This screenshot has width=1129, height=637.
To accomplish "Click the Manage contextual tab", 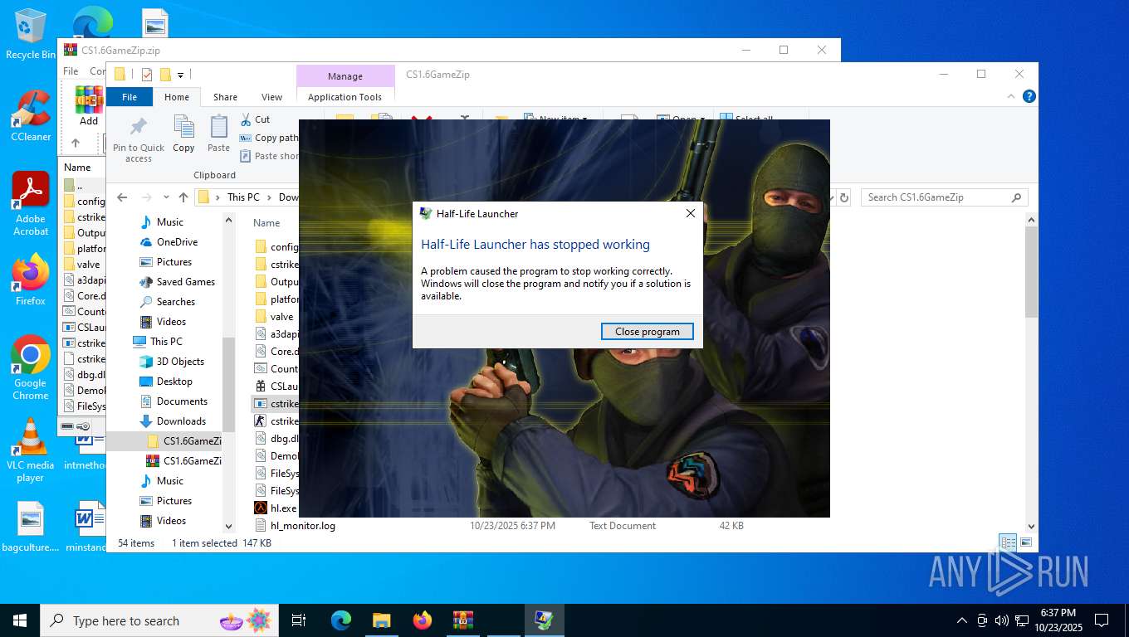I will pos(345,76).
